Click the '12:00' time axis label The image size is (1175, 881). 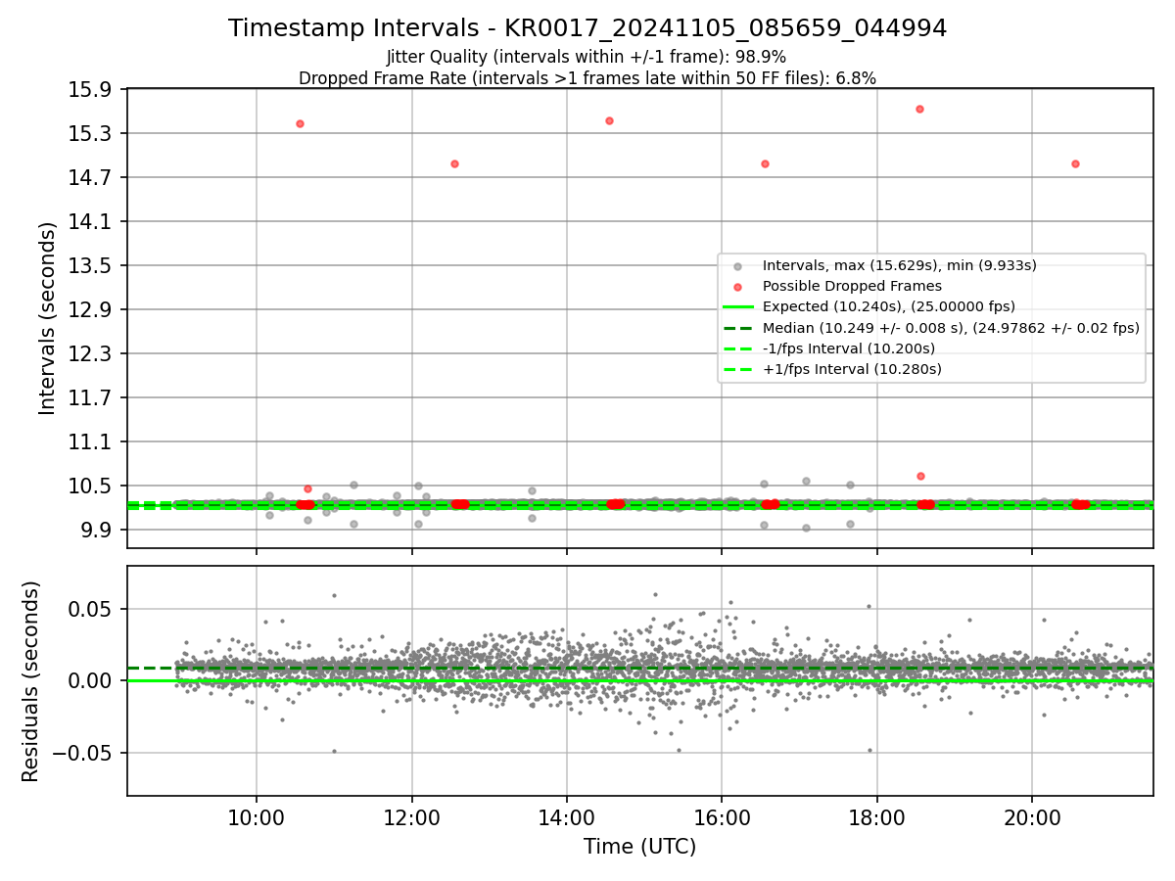tap(411, 818)
